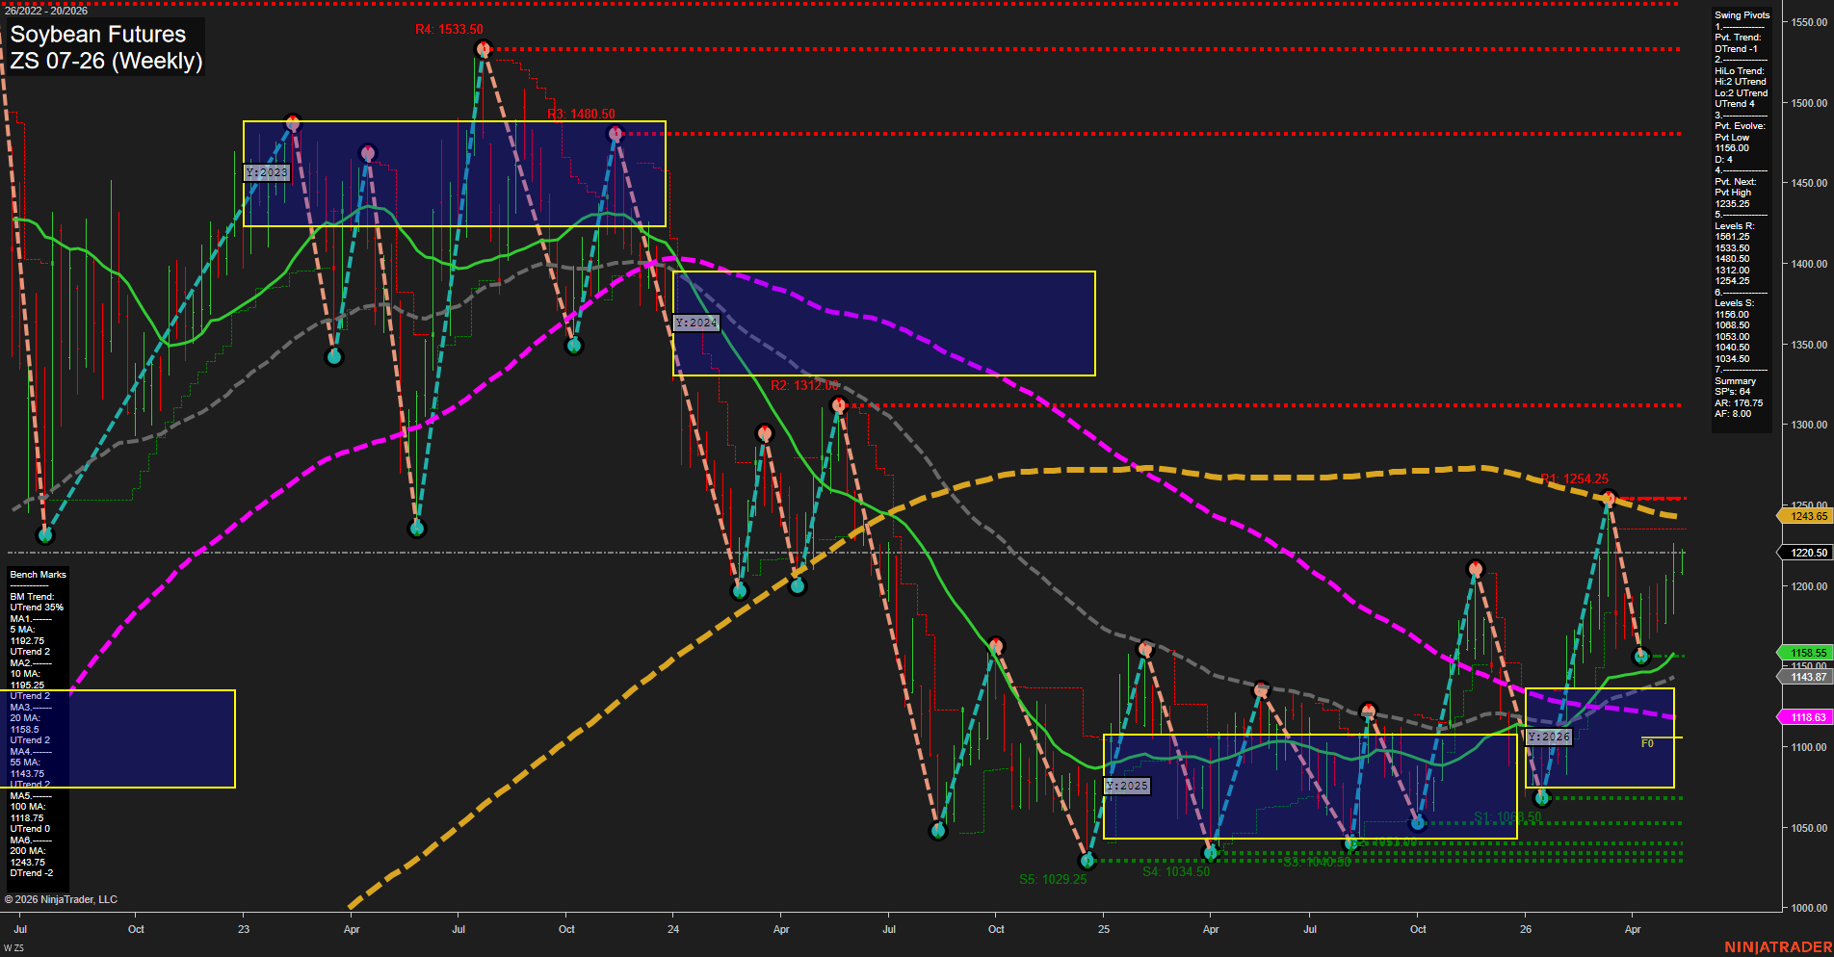Click the 1220.50 current price marker
1834x957 pixels.
click(1806, 553)
